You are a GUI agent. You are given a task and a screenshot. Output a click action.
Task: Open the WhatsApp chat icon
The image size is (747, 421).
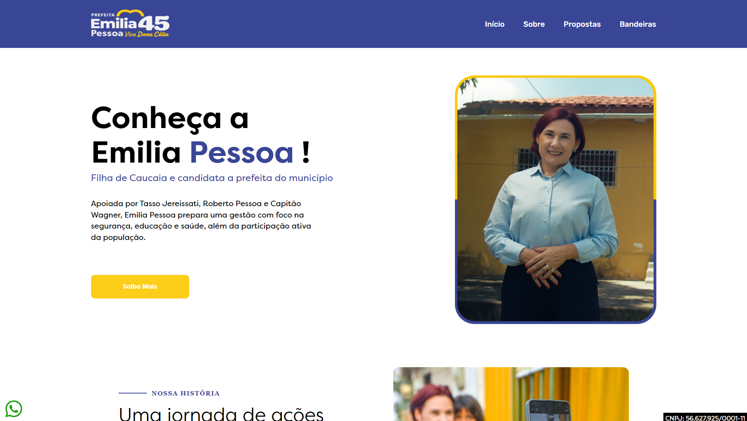click(14, 409)
